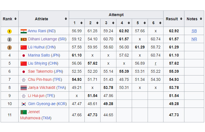
Task: Click the gold medal rank 1 icon
Action: click(9, 31)
